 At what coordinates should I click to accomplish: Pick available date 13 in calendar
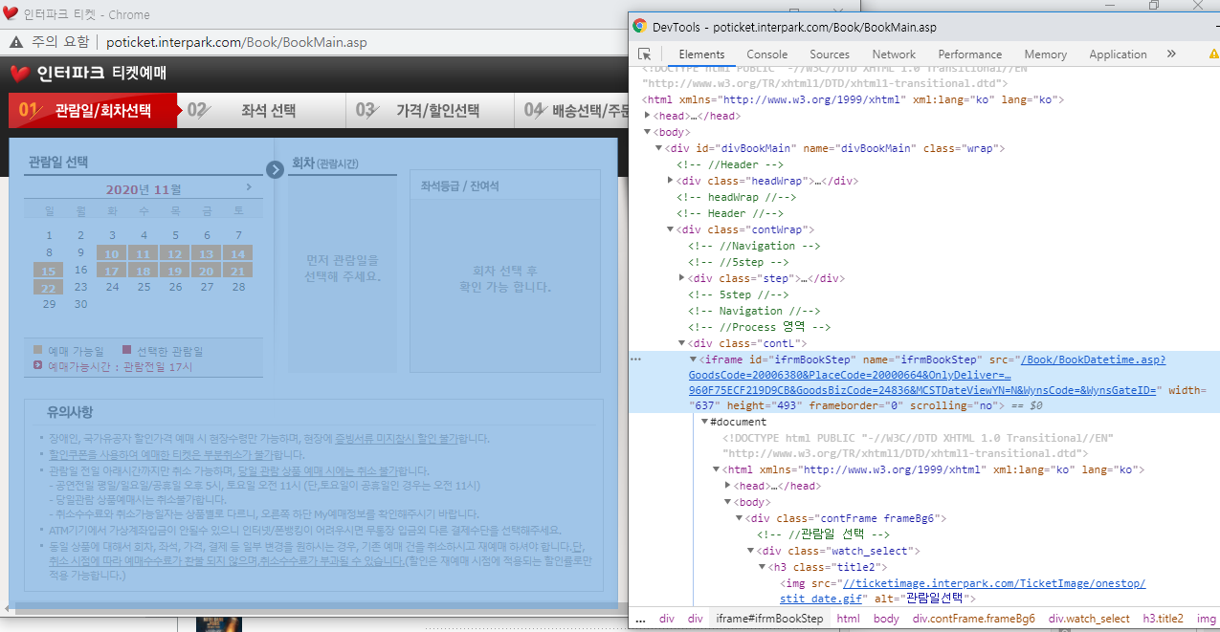point(207,253)
